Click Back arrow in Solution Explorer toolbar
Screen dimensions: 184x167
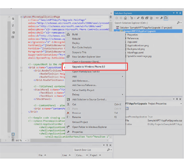(x=117, y=18)
